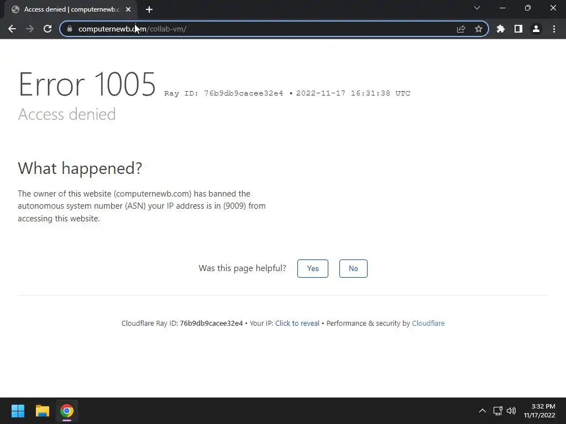This screenshot has width=566, height=424.
Task: Restore down the Chrome window
Action: tap(528, 8)
